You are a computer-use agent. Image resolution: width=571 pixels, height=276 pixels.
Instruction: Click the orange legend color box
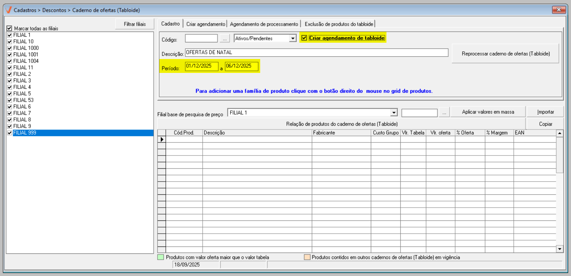(x=307, y=257)
